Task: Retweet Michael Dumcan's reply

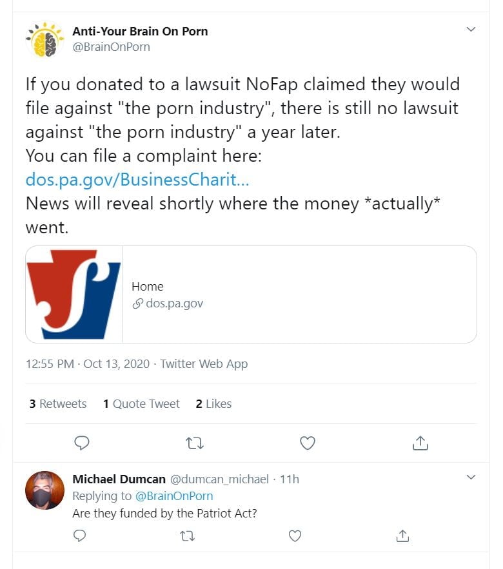Action: pos(188,535)
